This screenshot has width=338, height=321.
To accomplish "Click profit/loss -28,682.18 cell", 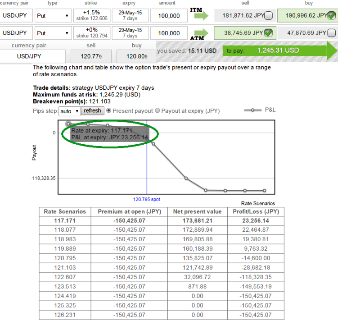I will (256, 268).
